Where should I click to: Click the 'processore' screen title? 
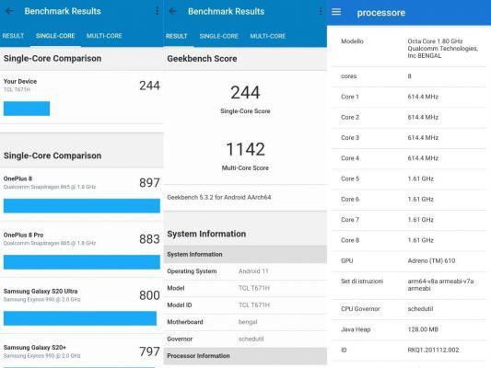(x=381, y=13)
